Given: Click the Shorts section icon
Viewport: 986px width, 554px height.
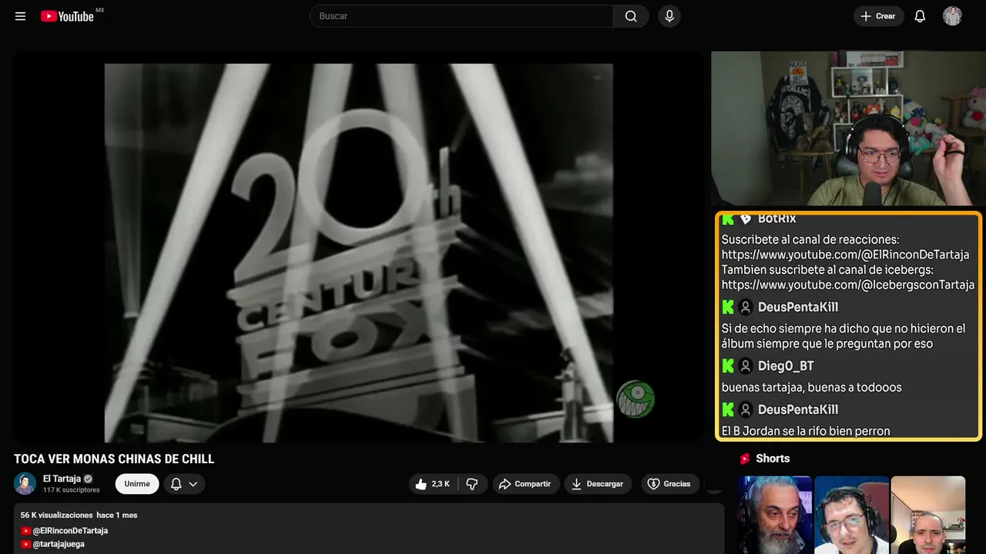Looking at the screenshot, I should [745, 459].
